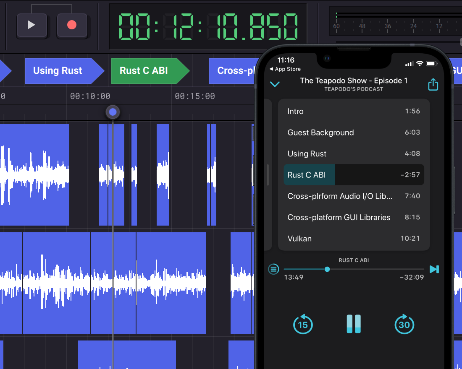The image size is (462, 369).
Task: Tap the Vulkan chapter entry
Action: coord(354,239)
